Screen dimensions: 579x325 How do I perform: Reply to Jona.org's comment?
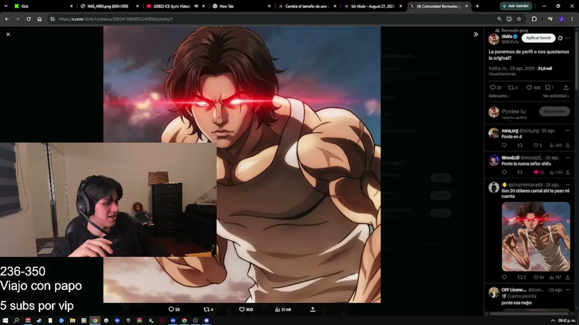(504, 145)
